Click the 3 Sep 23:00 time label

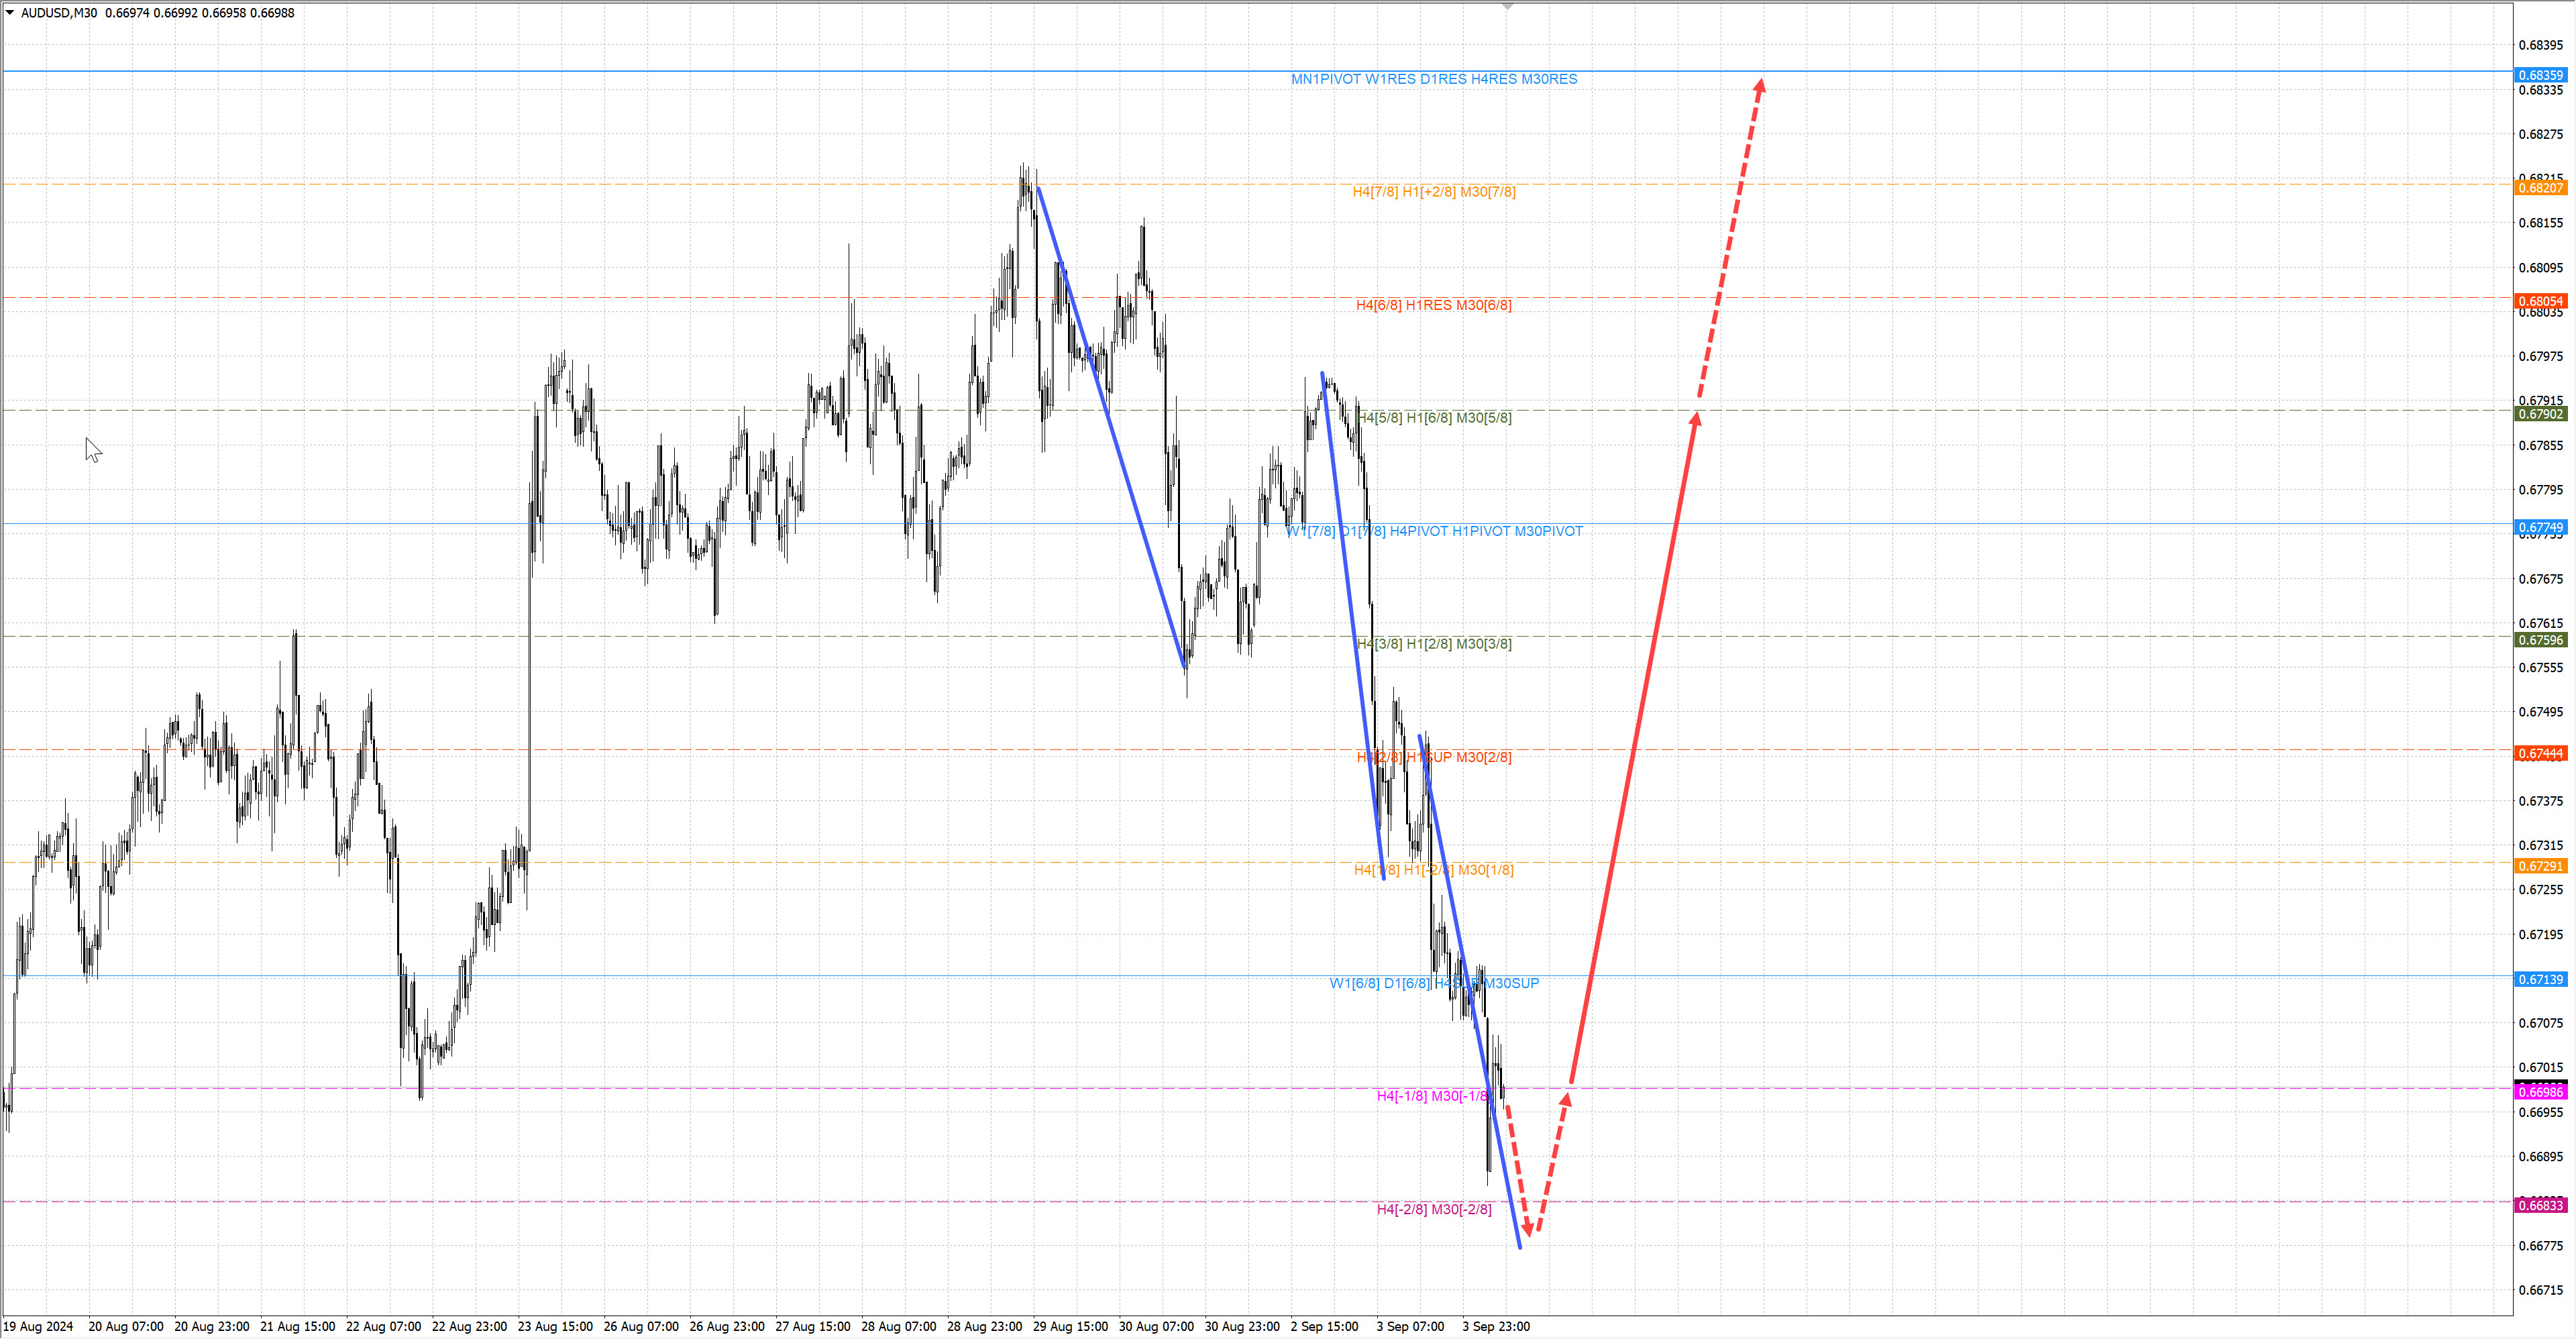coord(1495,1326)
